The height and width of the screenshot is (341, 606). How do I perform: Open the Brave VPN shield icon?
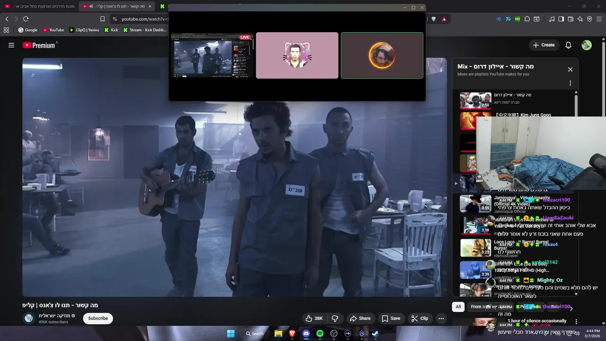589,19
